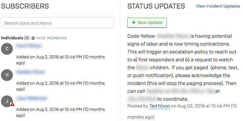The height and width of the screenshot is (121, 243).
Task: Click the minus icon beside Hide Members
Action: point(33,38)
